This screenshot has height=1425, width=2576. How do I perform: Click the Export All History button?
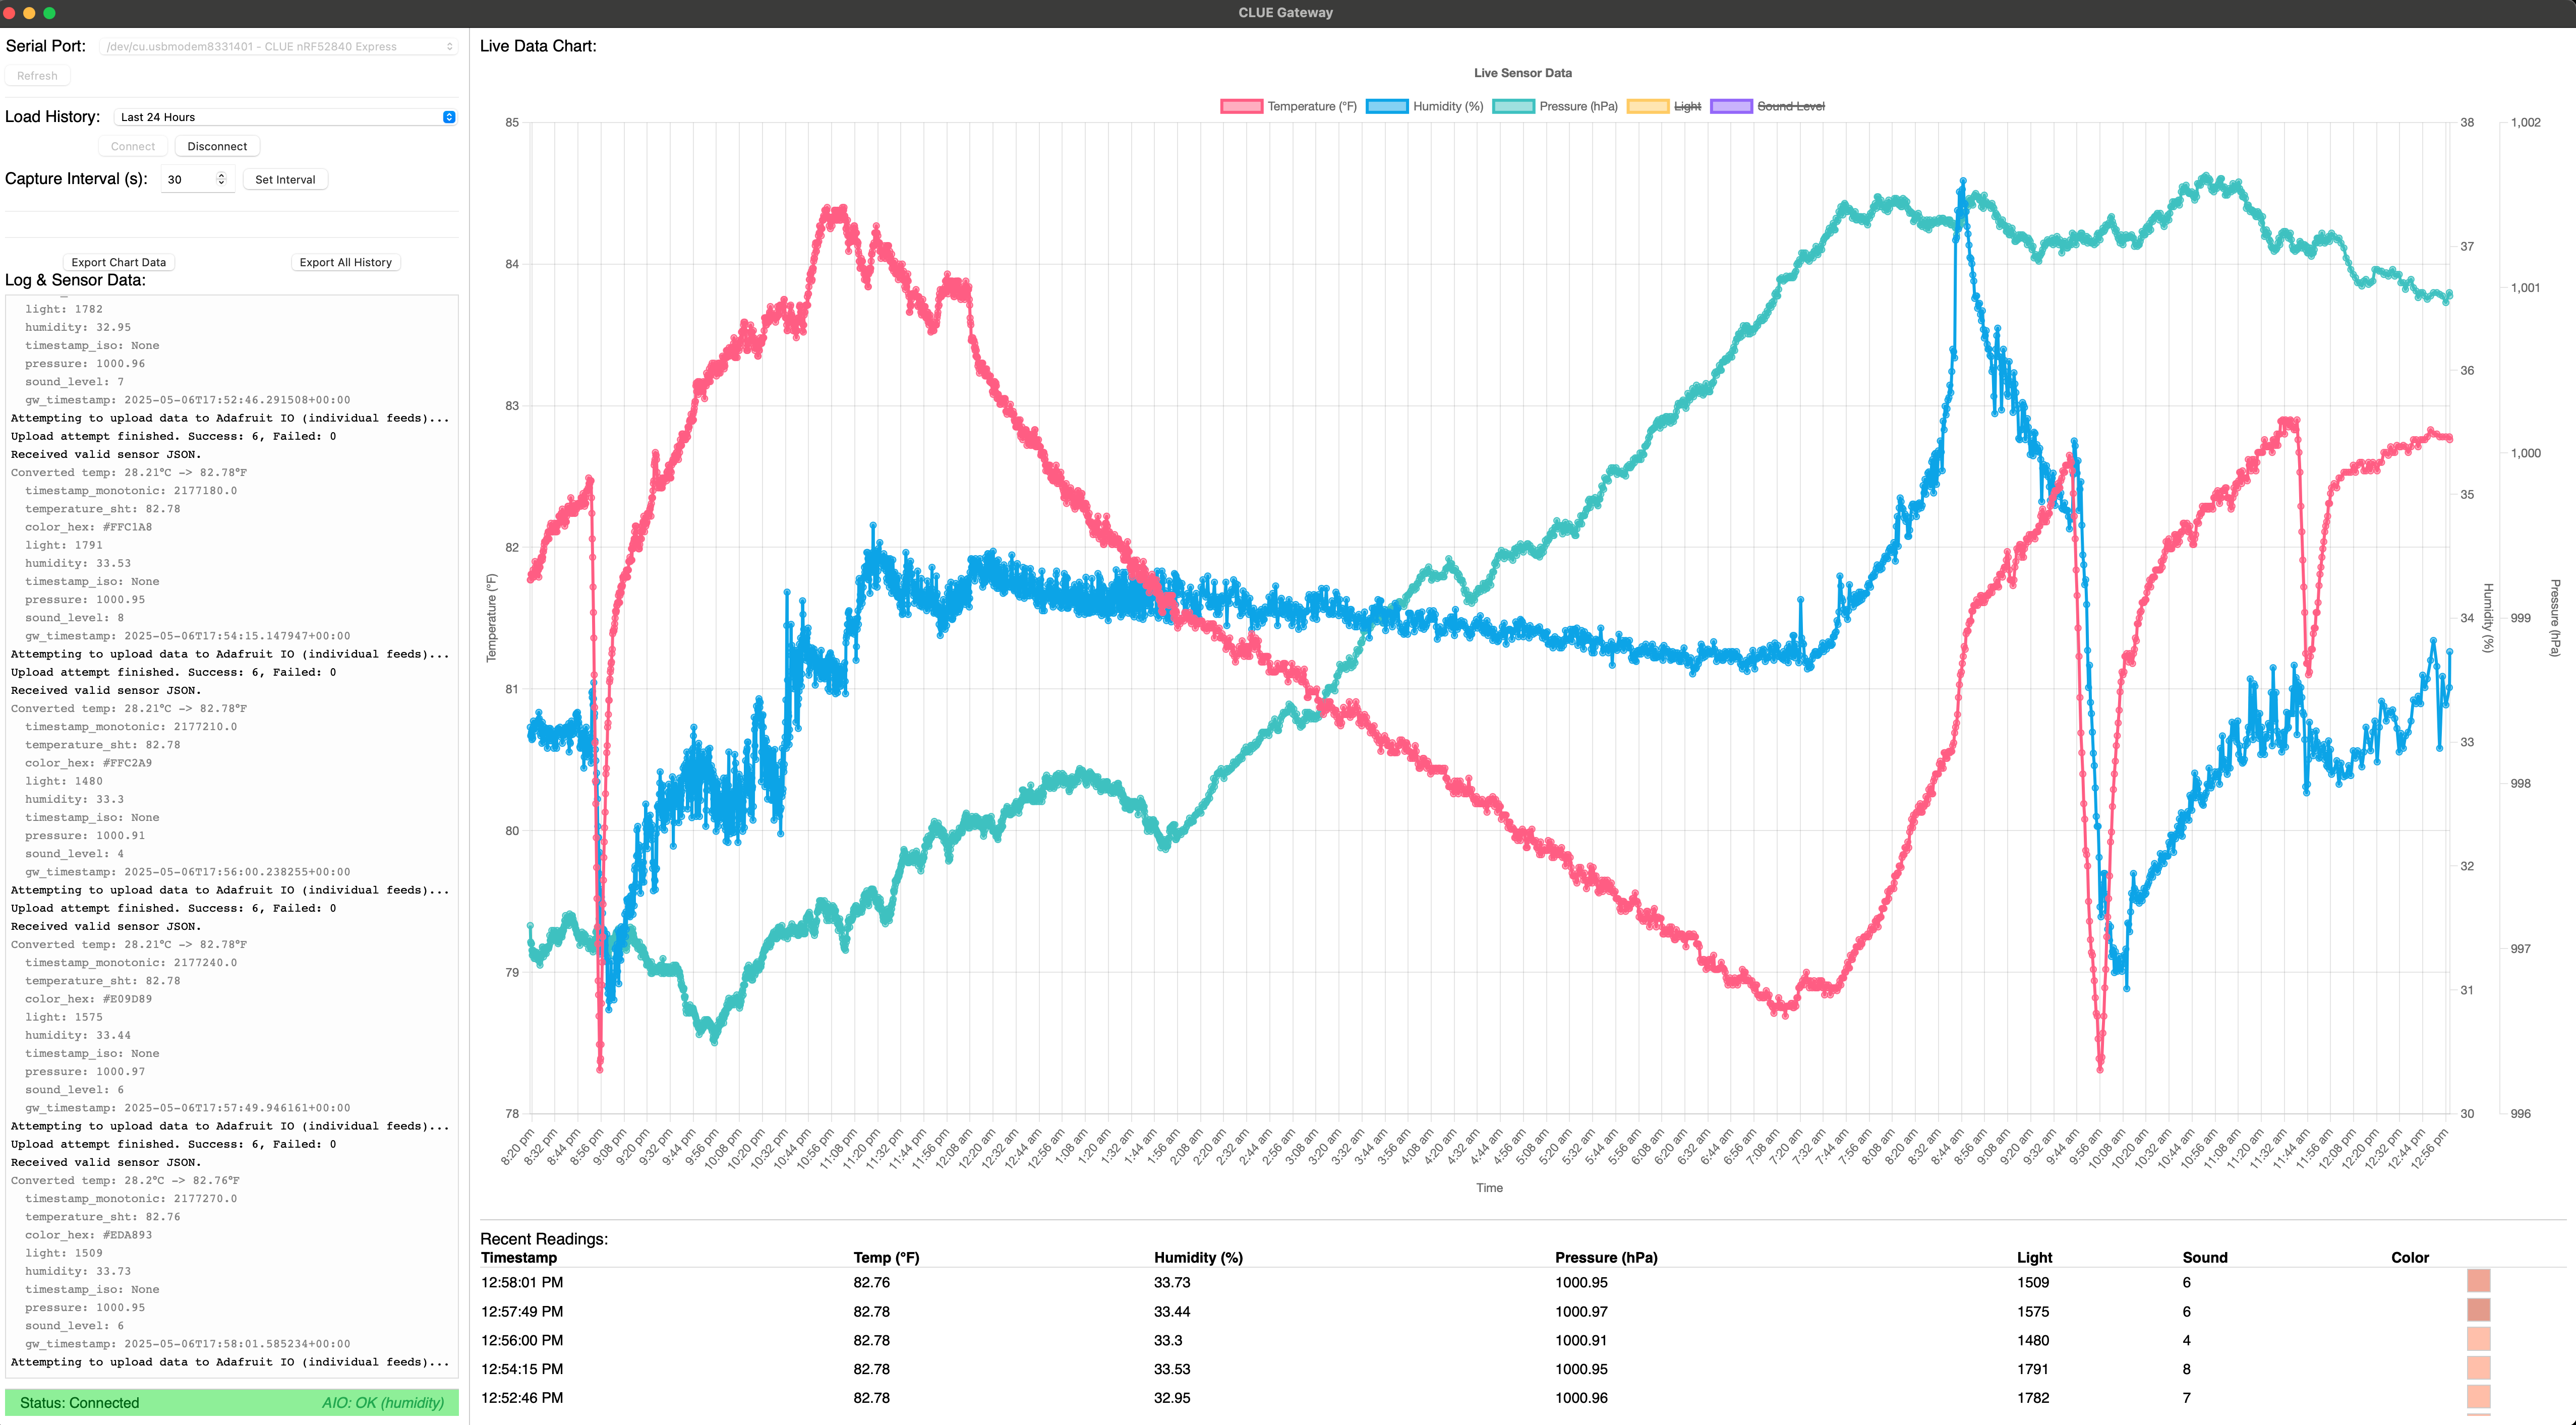pyautogui.click(x=345, y=262)
